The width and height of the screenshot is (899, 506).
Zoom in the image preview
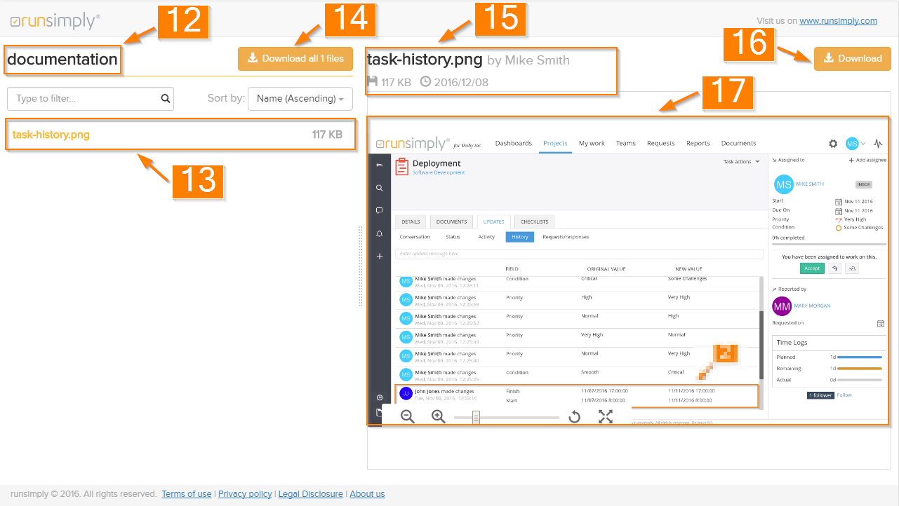coord(439,417)
